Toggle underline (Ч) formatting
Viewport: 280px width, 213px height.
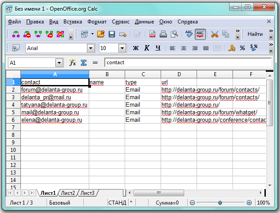(x=158, y=48)
